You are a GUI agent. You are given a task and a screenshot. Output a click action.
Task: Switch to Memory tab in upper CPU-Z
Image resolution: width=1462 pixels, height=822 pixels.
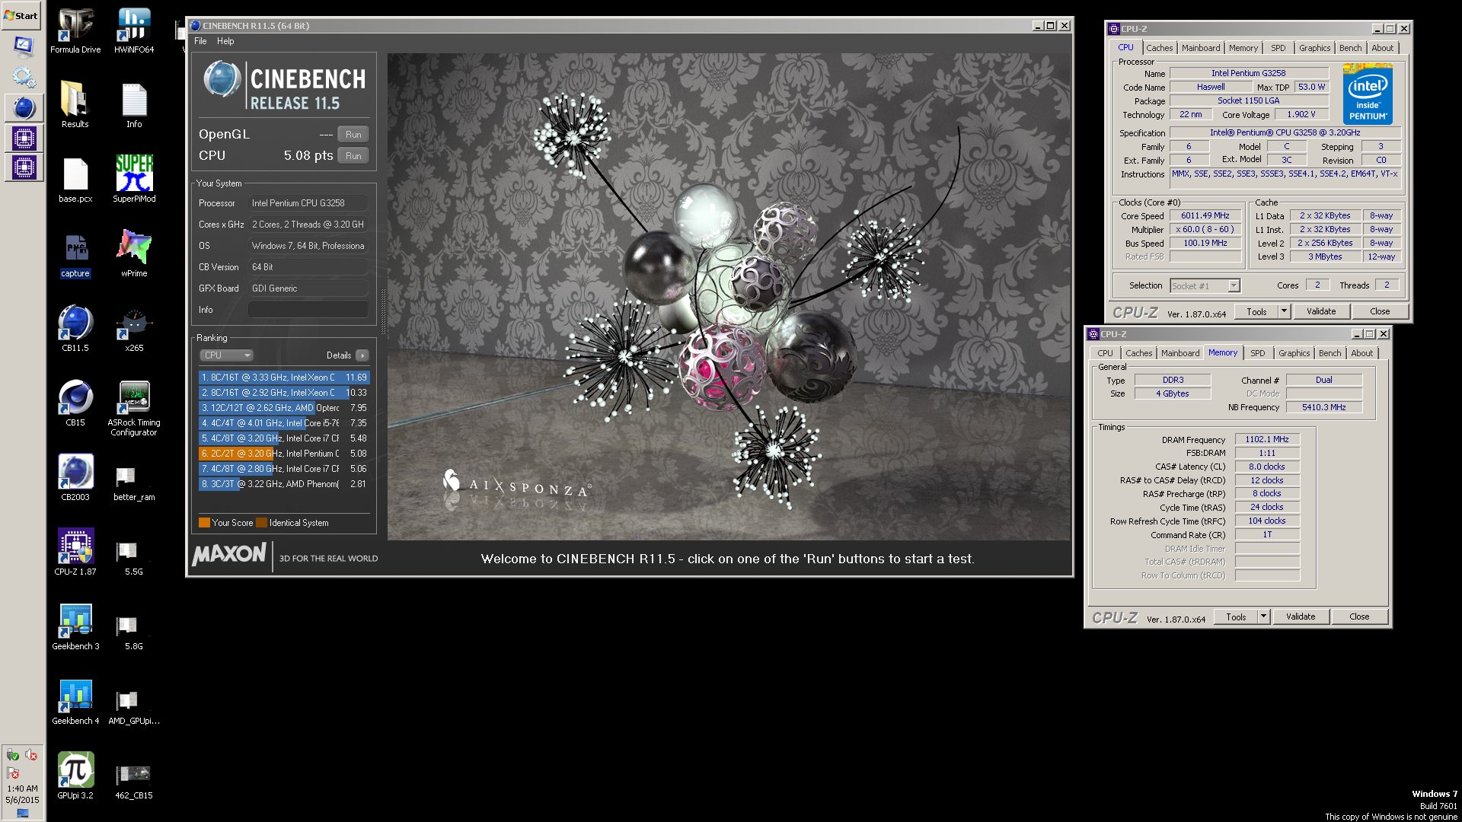click(1243, 48)
